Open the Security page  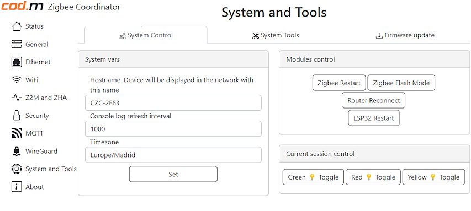[x=37, y=116]
